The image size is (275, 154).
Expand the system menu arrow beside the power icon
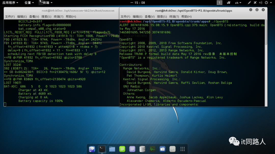click(271, 3)
